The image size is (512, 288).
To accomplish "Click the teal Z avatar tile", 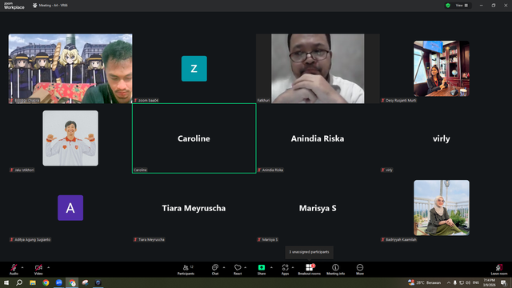I will (x=194, y=69).
